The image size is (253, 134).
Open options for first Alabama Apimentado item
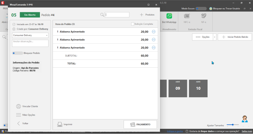pos(154,32)
